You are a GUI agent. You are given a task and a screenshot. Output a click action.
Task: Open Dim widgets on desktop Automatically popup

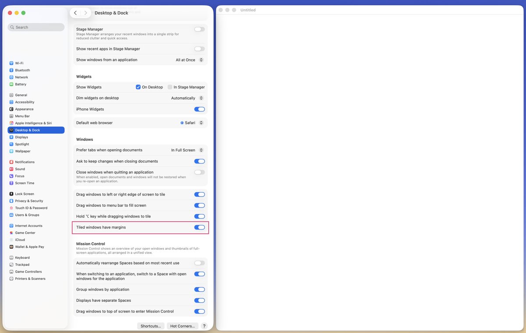(x=188, y=98)
